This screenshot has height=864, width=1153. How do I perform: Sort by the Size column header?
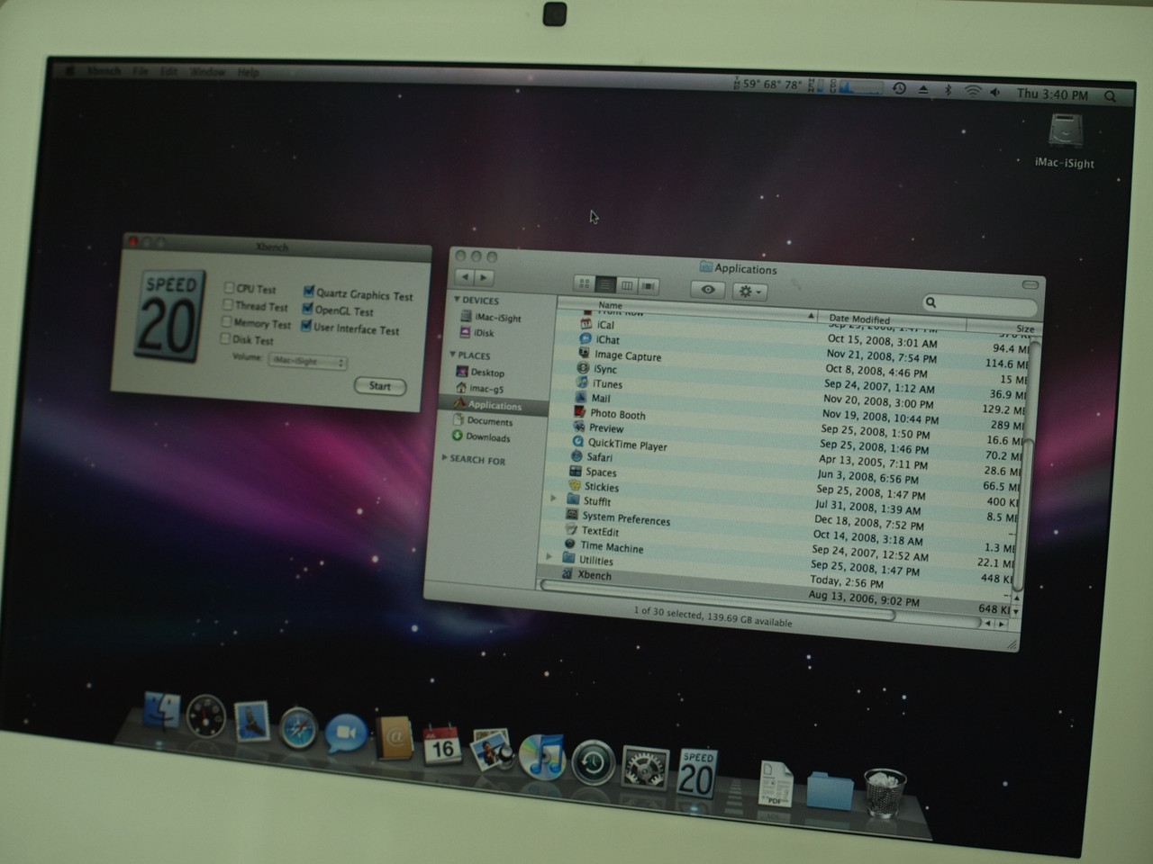[1000, 328]
